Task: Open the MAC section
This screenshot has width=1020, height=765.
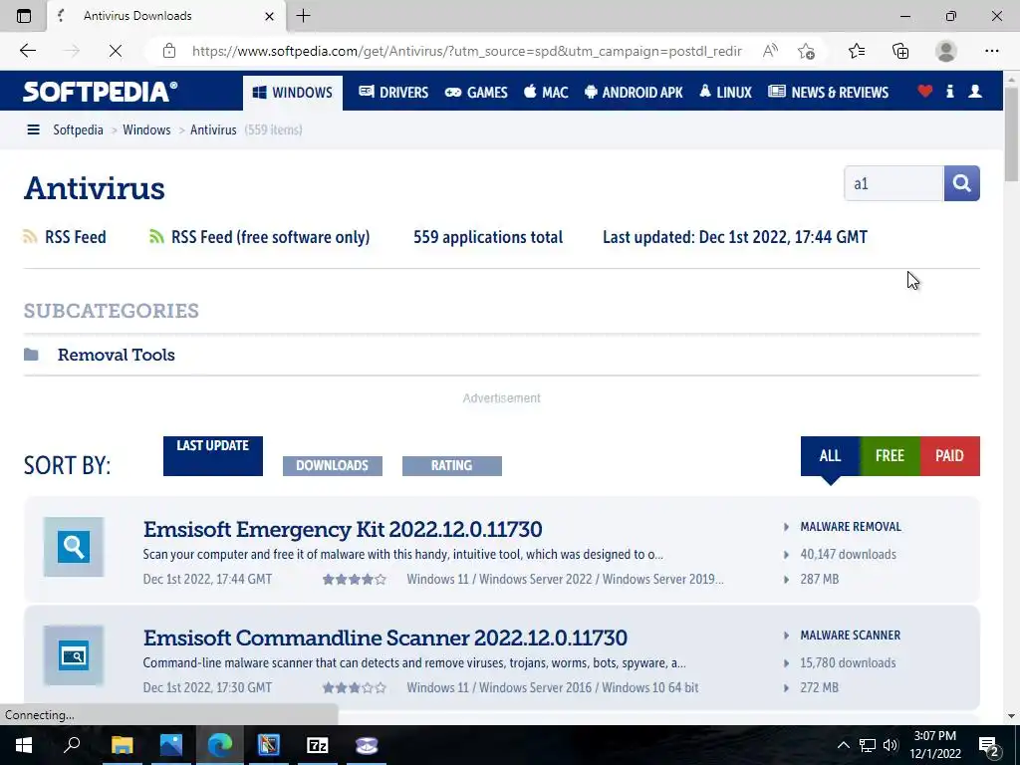Action: pos(547,93)
